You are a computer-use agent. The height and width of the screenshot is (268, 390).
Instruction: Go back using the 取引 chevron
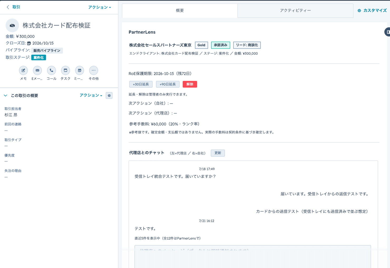8,7
